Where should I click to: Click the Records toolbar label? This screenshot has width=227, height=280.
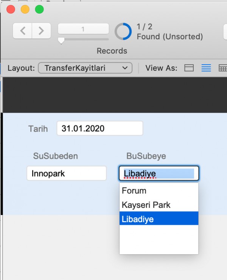click(x=112, y=51)
